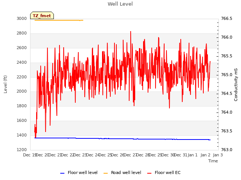241x180 pixels.
Task: Select the Well Level chart title
Action: point(120,4)
